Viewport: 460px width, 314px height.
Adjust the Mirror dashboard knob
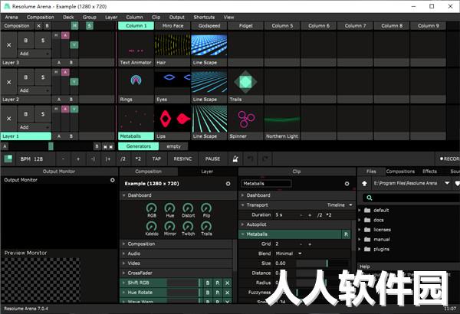point(170,227)
